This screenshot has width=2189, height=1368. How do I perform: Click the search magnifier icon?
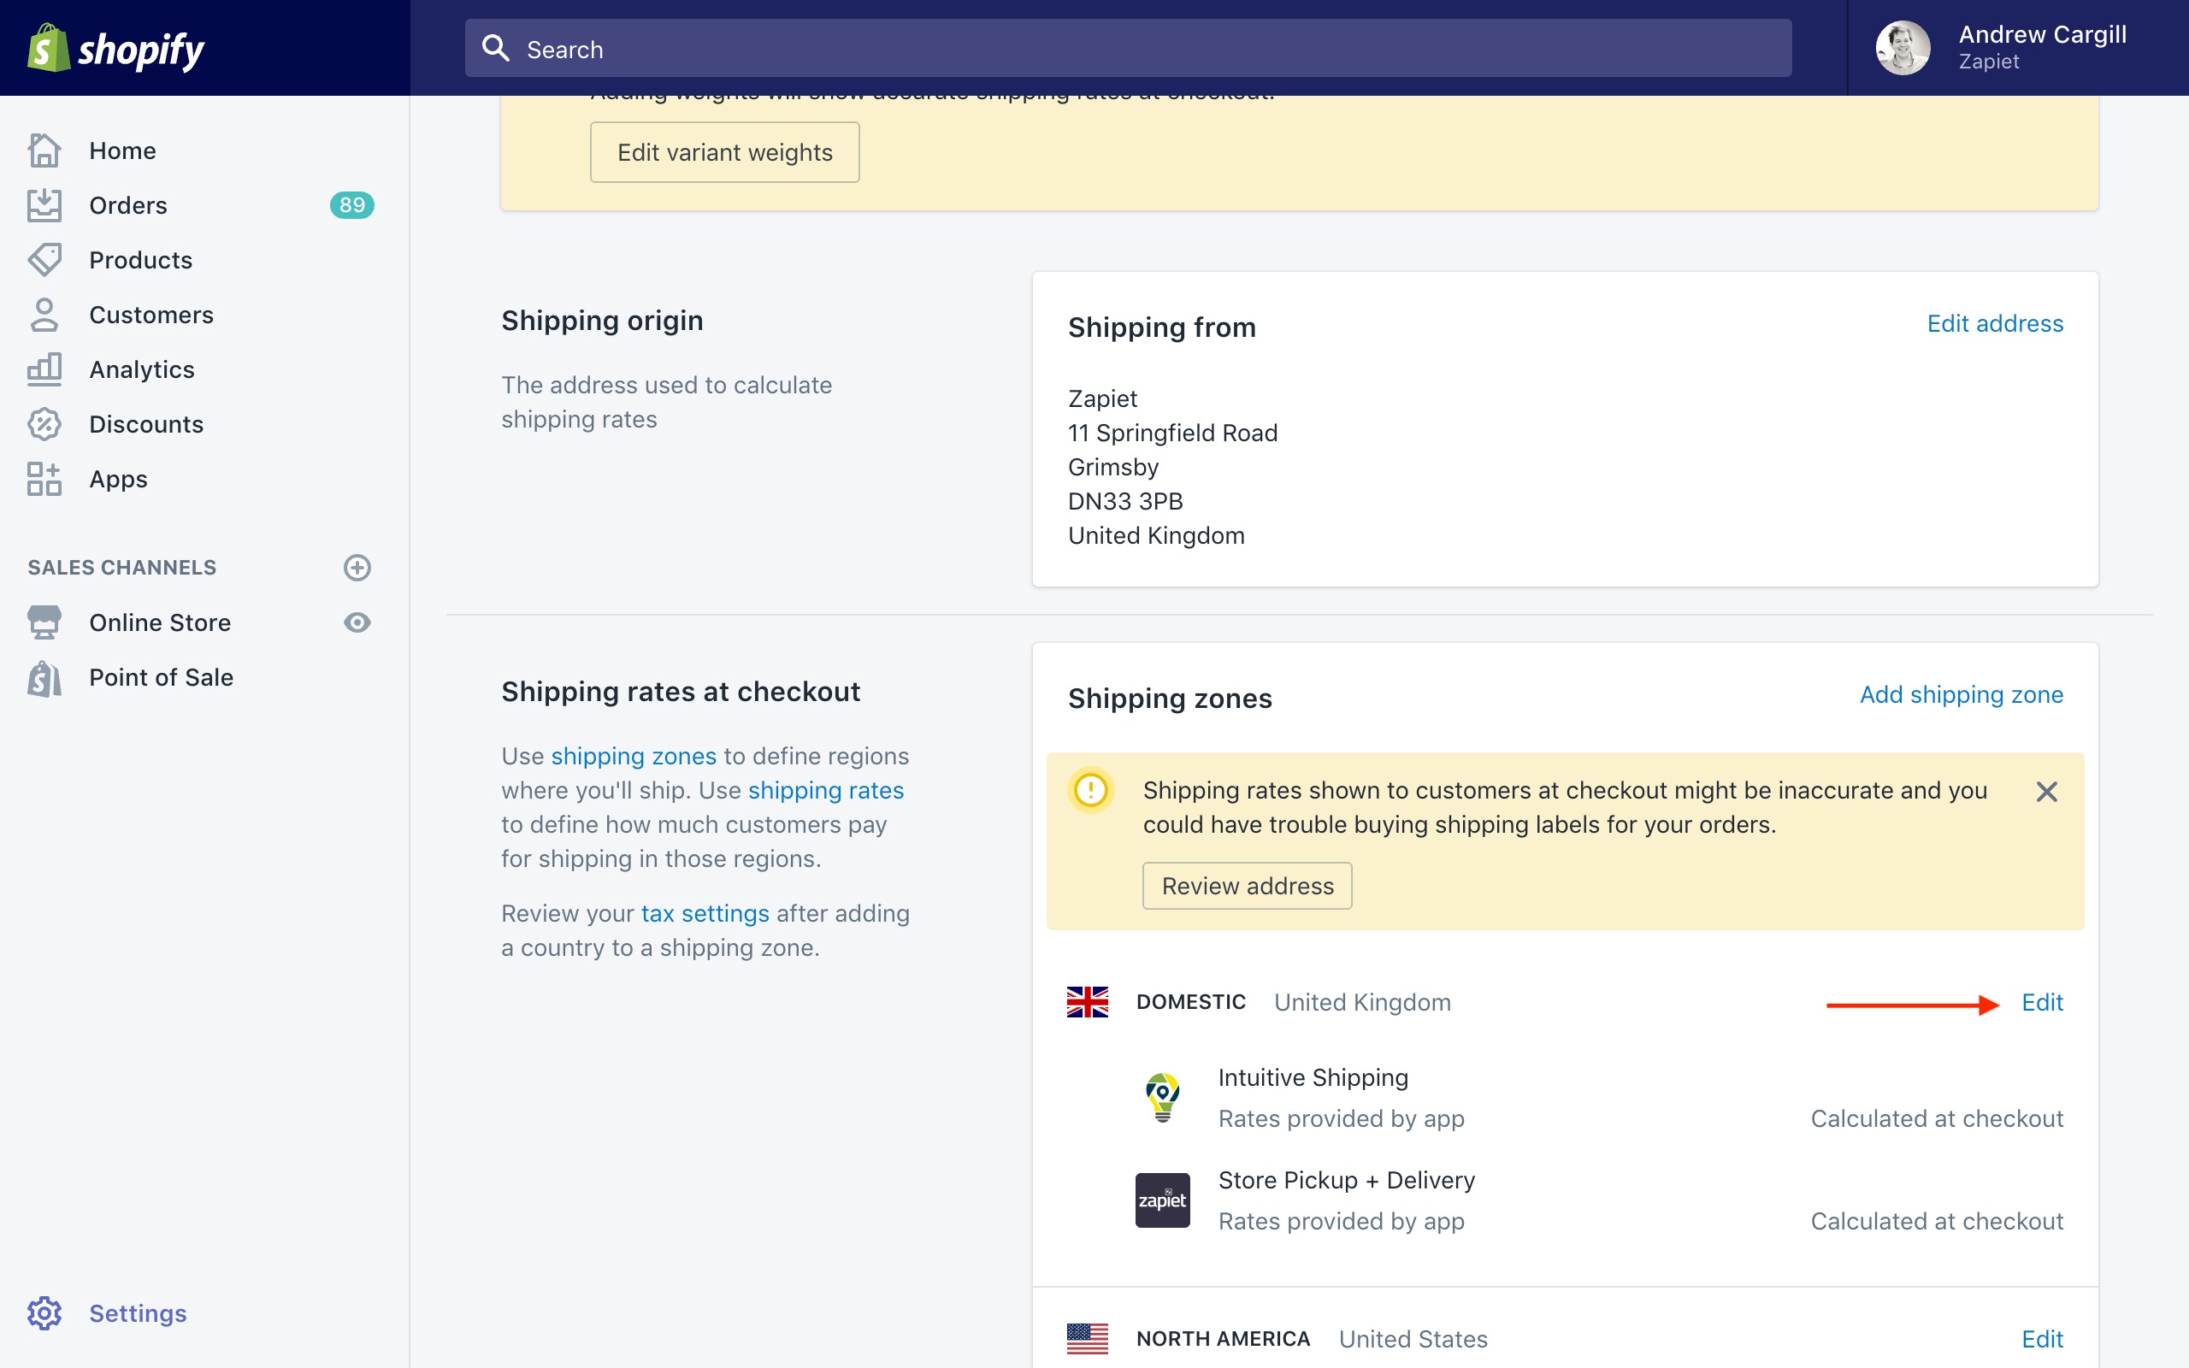pos(496,48)
